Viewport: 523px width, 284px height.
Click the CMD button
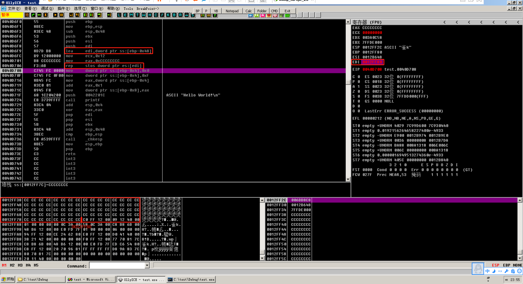click(274, 11)
